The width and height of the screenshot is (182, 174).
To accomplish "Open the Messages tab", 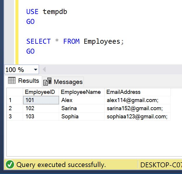I will pyautogui.click(x=64, y=82).
